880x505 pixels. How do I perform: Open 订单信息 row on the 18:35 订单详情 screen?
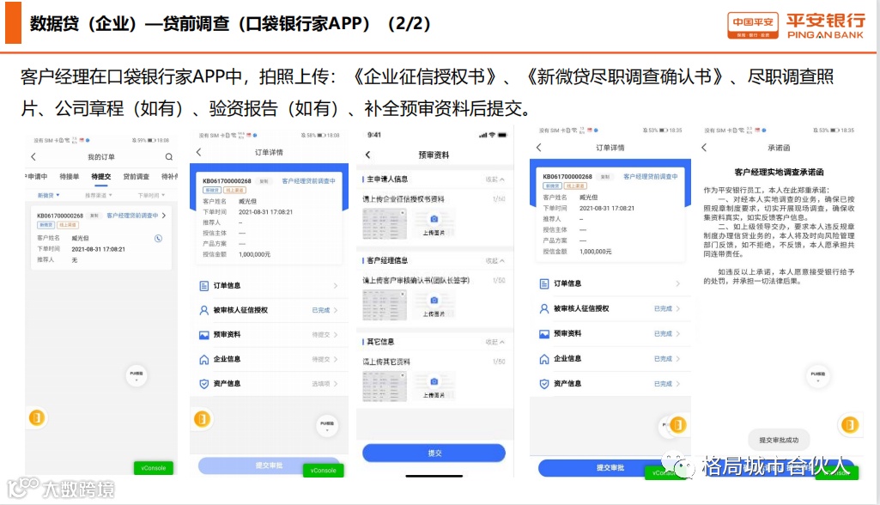(x=610, y=283)
